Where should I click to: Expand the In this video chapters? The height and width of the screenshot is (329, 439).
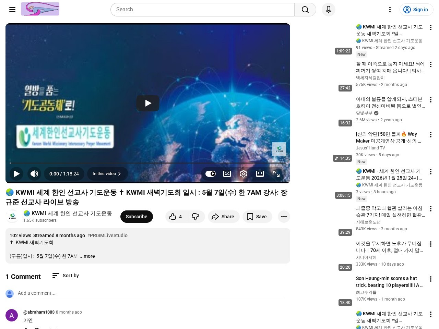click(x=107, y=174)
